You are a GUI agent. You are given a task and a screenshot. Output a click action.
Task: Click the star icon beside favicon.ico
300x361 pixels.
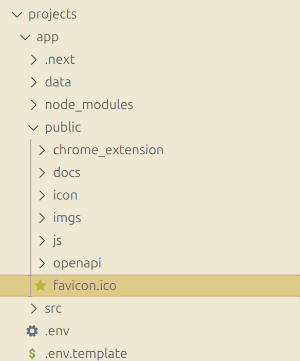(40, 285)
